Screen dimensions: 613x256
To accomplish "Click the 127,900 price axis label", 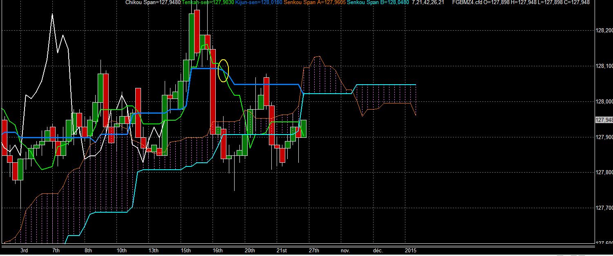I will [x=604, y=137].
